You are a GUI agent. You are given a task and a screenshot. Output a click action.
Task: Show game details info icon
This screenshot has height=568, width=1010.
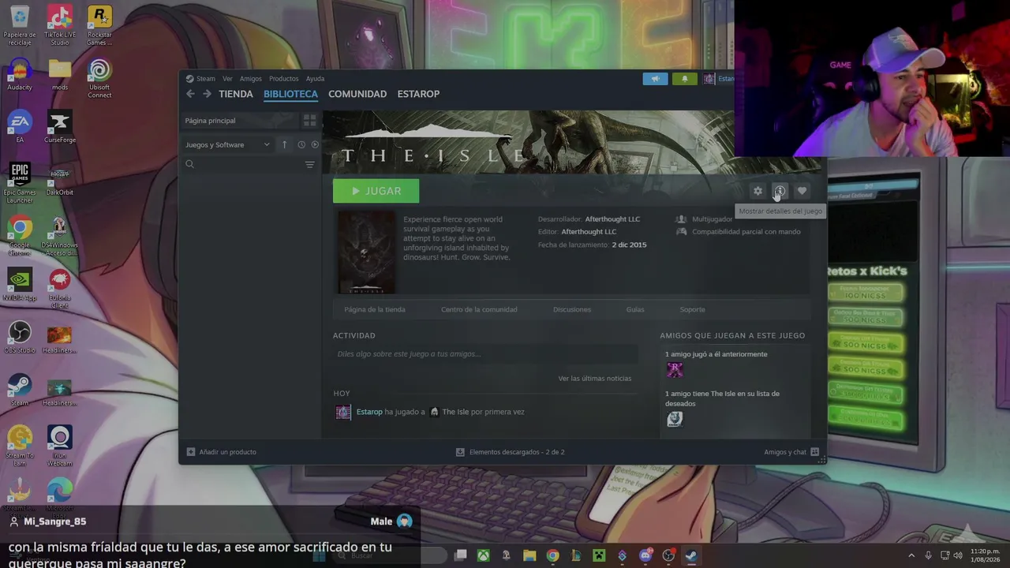tap(780, 191)
